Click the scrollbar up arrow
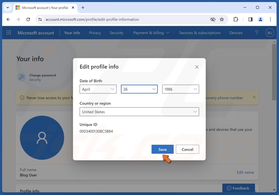The image size is (279, 195). (x=274, y=42)
